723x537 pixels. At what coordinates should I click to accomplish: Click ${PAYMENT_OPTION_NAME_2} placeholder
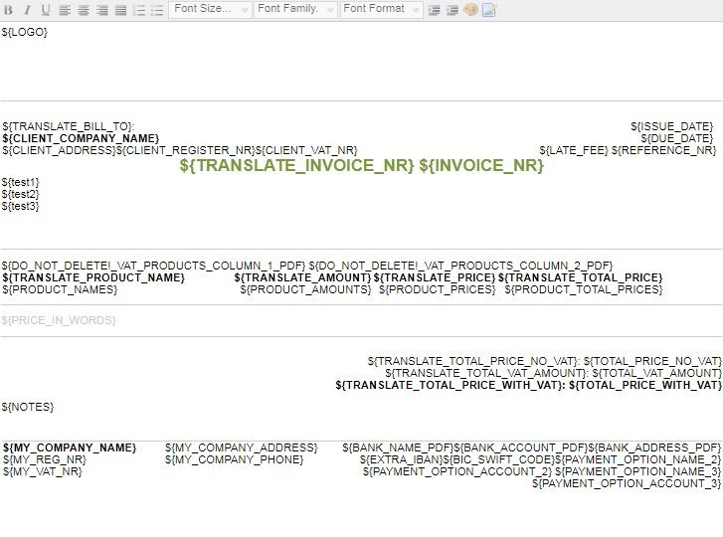[637, 459]
